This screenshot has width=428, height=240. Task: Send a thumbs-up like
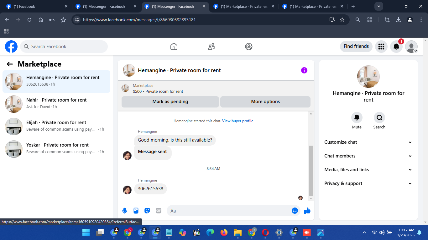(307, 211)
